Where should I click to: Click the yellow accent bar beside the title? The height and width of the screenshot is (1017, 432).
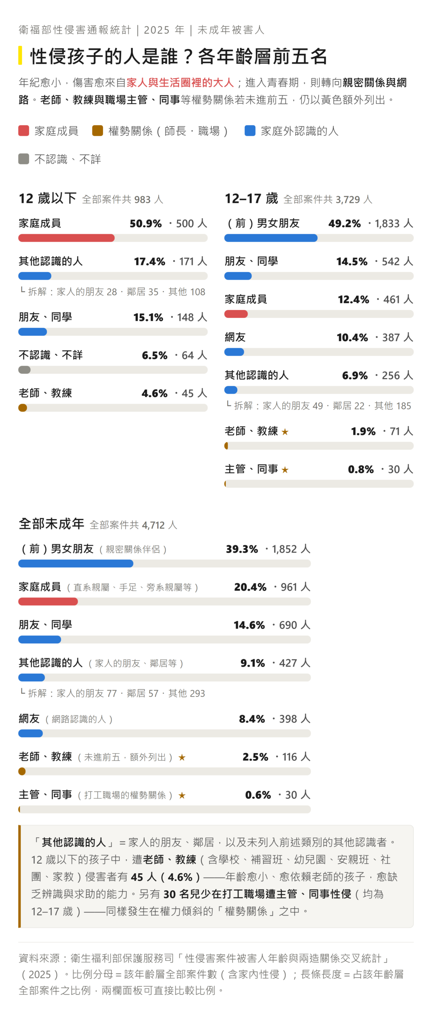point(20,55)
